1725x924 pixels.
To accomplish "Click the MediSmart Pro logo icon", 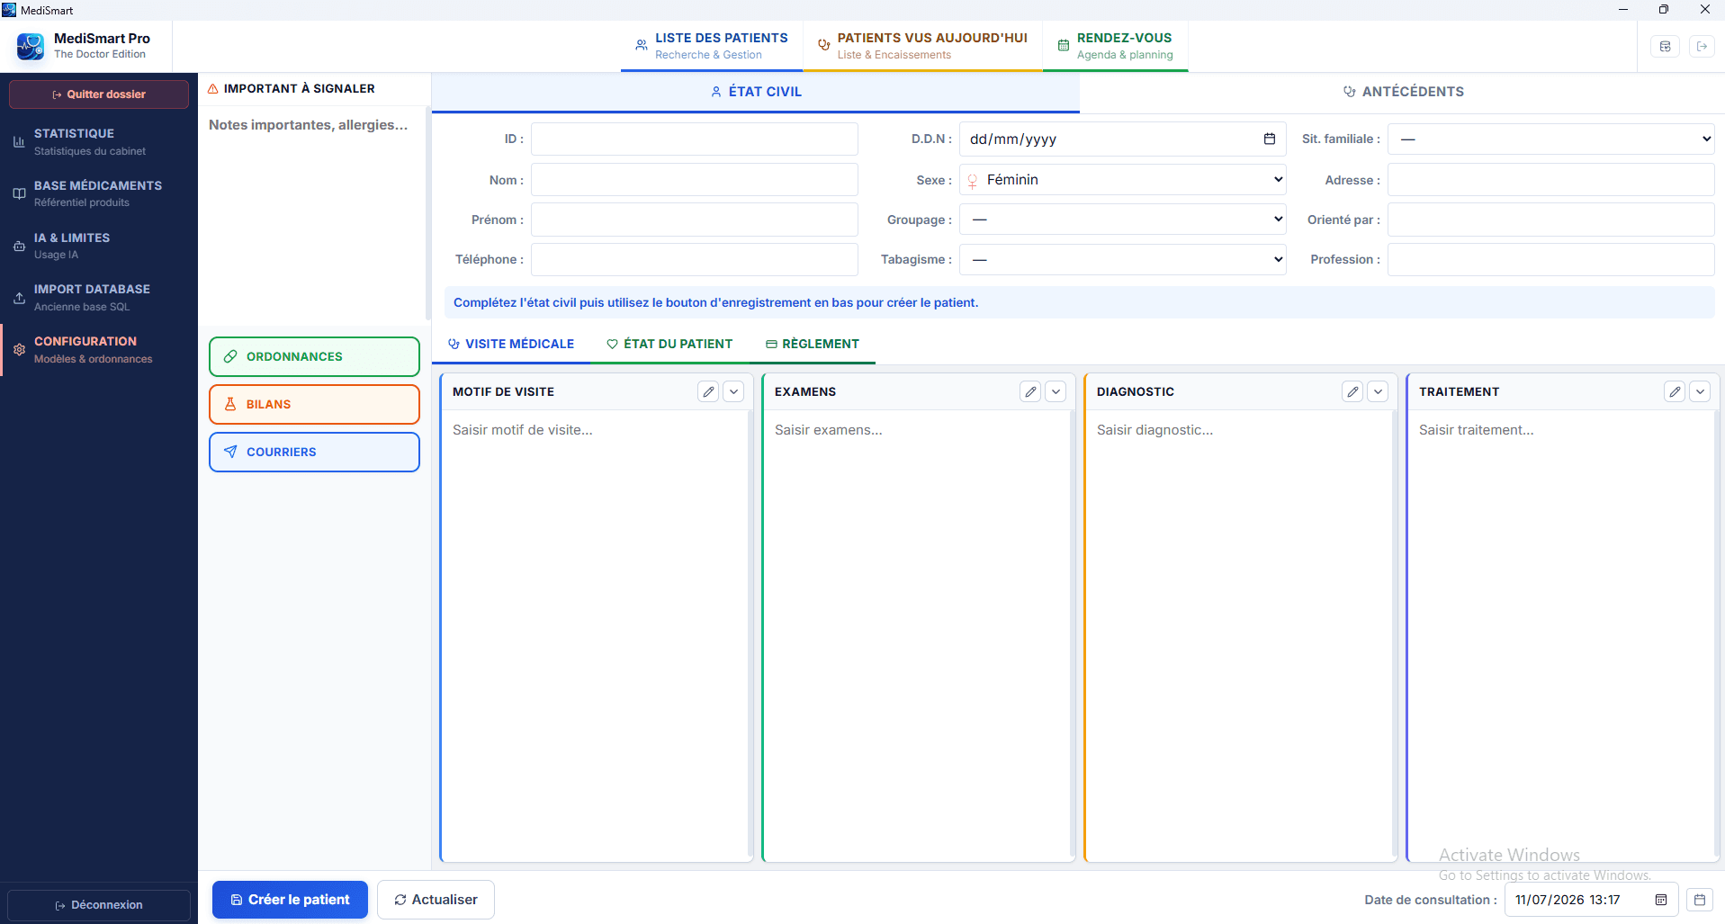I will (31, 46).
